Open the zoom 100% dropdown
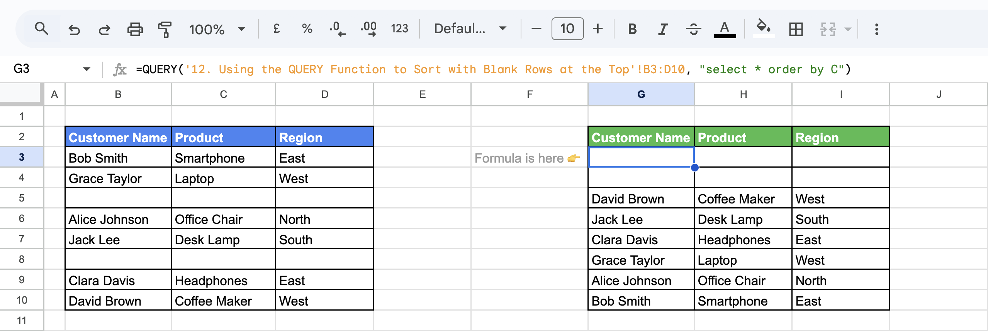 click(x=217, y=29)
